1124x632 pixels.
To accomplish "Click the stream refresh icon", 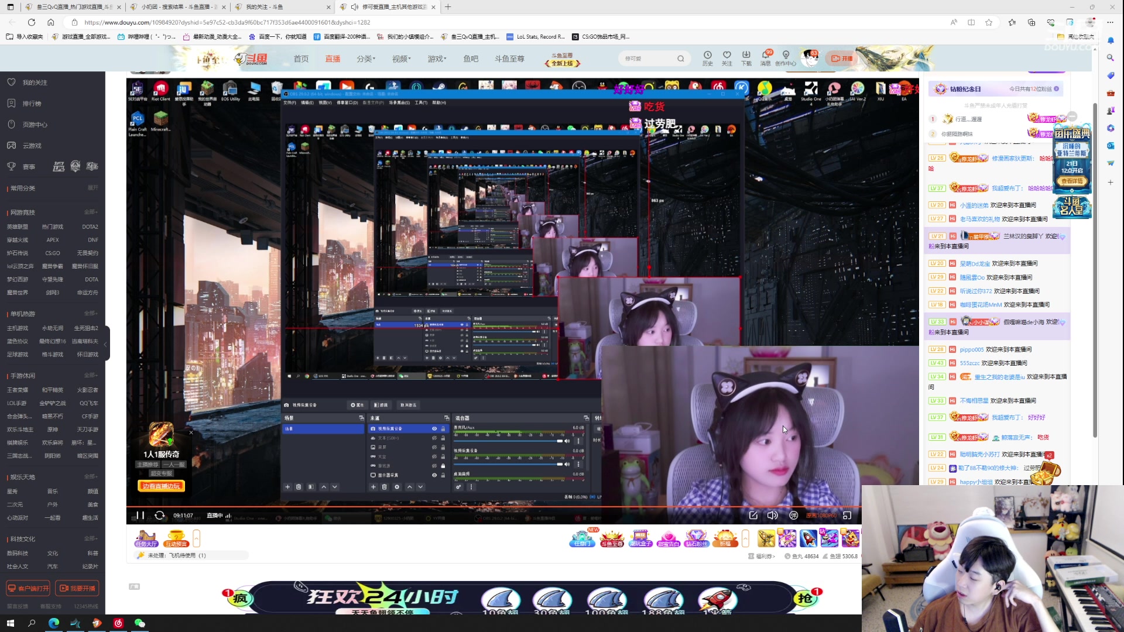I will click(159, 516).
